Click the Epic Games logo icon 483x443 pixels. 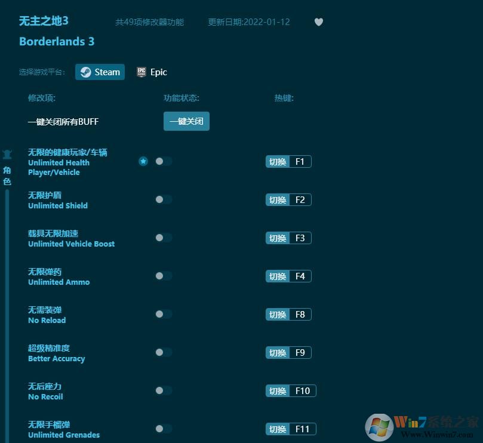pyautogui.click(x=141, y=72)
